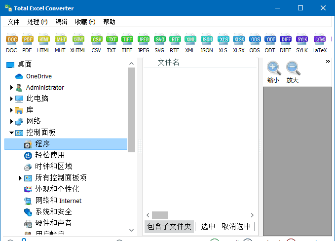Select the 时钟和区域 tree item
The width and height of the screenshot is (335, 241).
[x=53, y=167]
